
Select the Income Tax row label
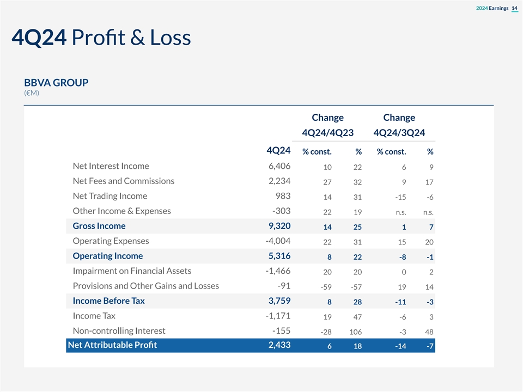point(94,316)
